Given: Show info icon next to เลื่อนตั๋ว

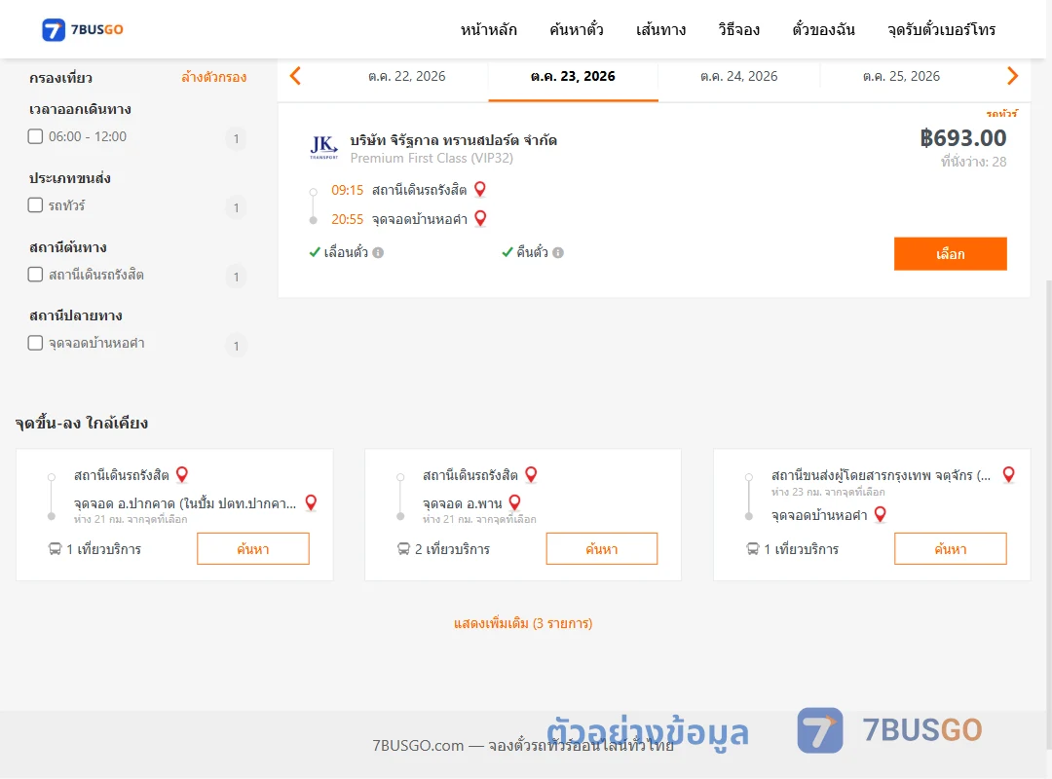Looking at the screenshot, I should click(x=378, y=253).
